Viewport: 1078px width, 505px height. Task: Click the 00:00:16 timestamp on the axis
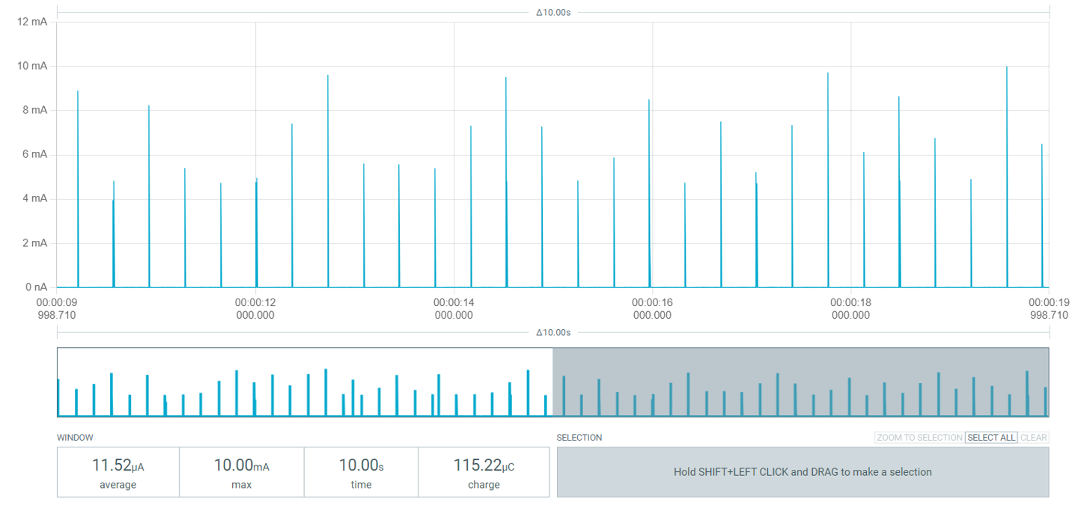coord(652,301)
